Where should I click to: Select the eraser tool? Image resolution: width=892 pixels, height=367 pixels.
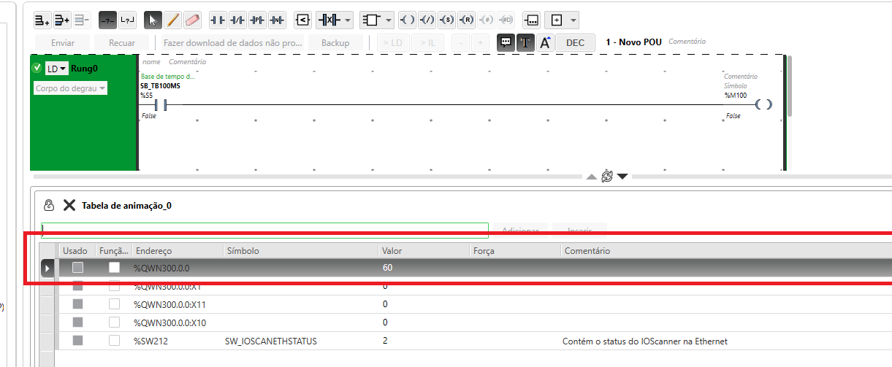click(193, 20)
